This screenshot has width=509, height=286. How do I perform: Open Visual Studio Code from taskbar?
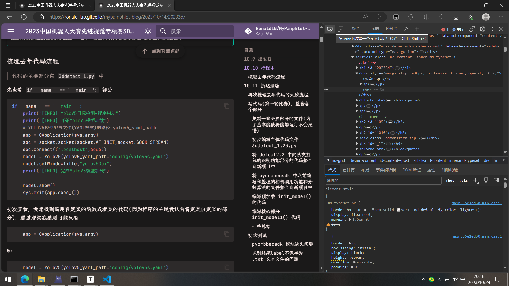[x=107, y=279]
